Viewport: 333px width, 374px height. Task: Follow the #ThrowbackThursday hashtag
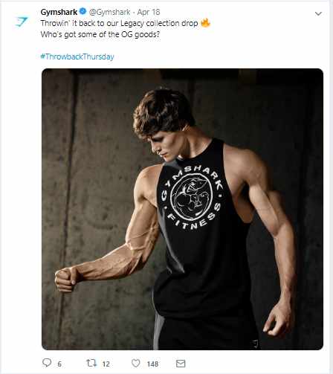coord(77,57)
